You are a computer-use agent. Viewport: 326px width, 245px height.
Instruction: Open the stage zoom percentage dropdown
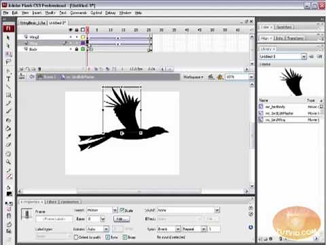coord(251,77)
